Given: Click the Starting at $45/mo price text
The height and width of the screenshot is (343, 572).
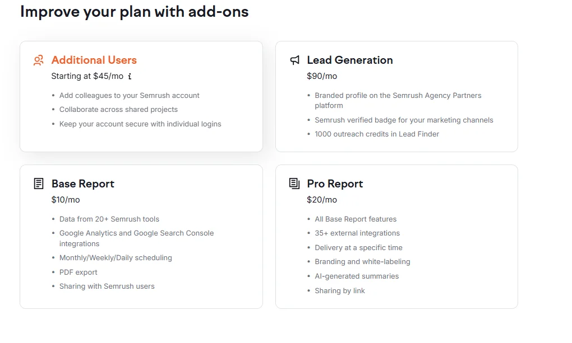Looking at the screenshot, I should point(87,76).
